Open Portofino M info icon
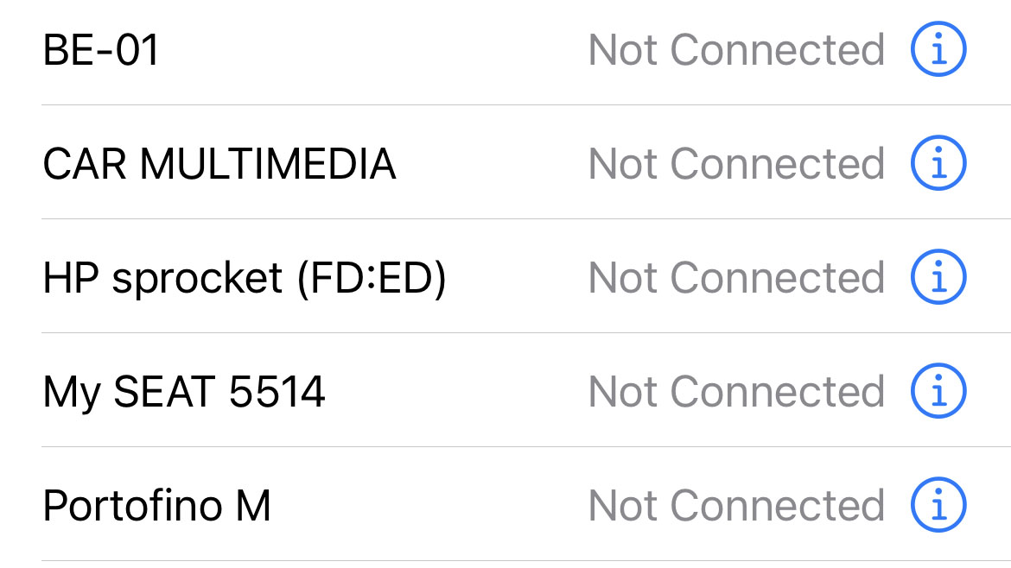This screenshot has width=1011, height=568. 938,506
